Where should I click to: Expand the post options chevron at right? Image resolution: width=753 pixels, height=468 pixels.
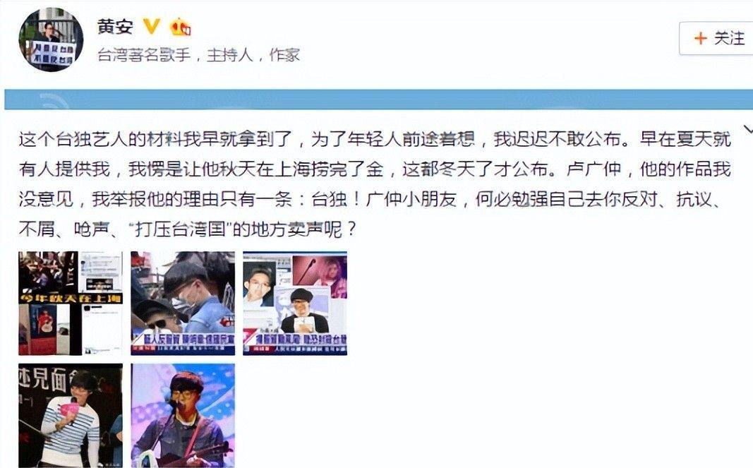pos(748,128)
